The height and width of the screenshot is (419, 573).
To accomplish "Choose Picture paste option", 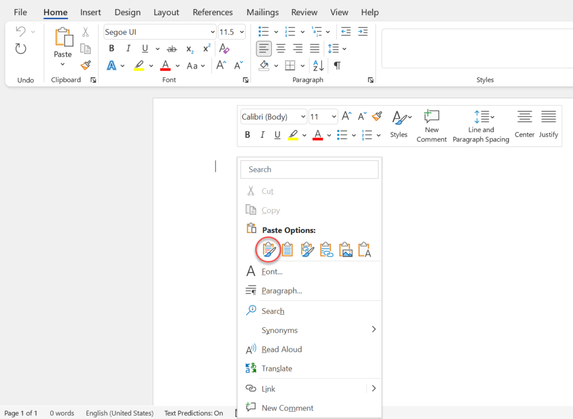I will point(345,250).
